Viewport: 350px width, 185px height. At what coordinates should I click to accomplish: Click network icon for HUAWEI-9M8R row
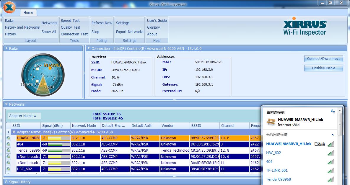click(8, 138)
